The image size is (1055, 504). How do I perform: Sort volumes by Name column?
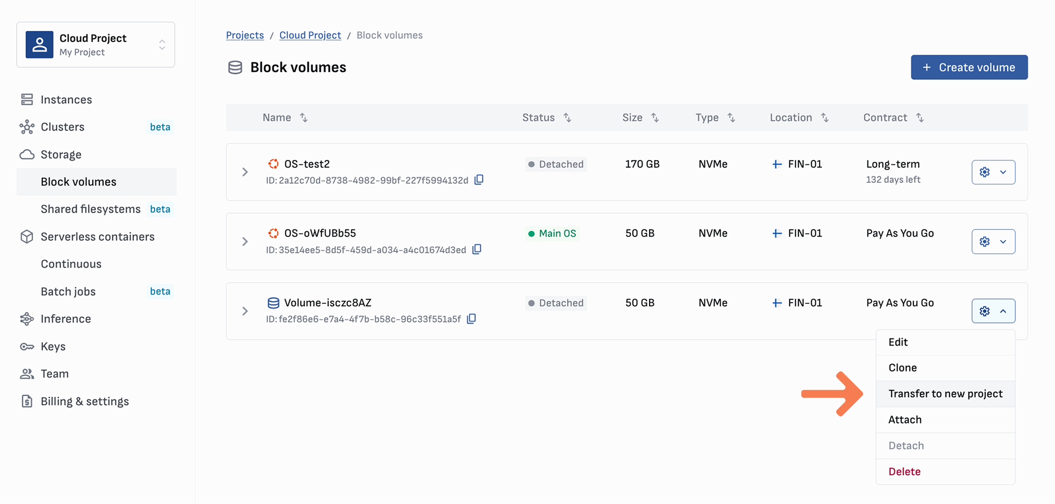click(x=303, y=118)
